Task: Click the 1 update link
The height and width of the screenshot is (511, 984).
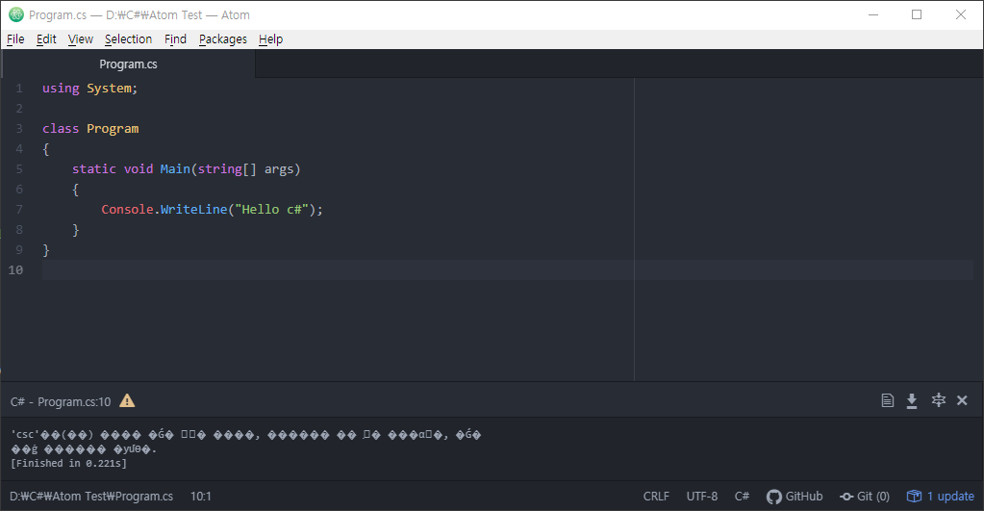Action: pos(950,496)
